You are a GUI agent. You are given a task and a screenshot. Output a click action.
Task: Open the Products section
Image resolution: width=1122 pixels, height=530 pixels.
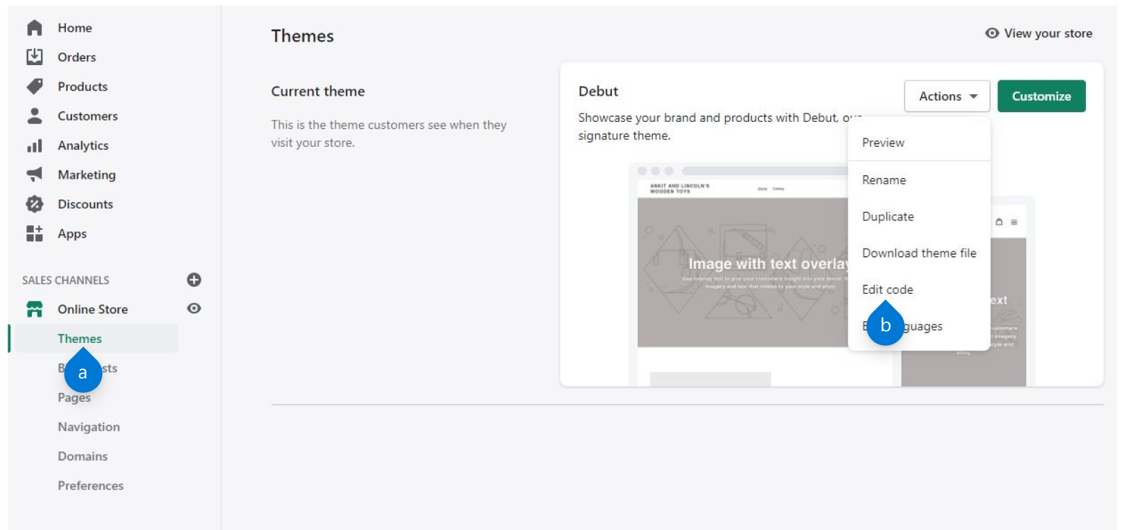[x=82, y=87]
